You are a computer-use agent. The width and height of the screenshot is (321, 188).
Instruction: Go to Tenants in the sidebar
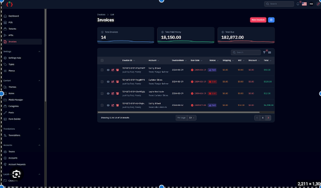click(12, 29)
